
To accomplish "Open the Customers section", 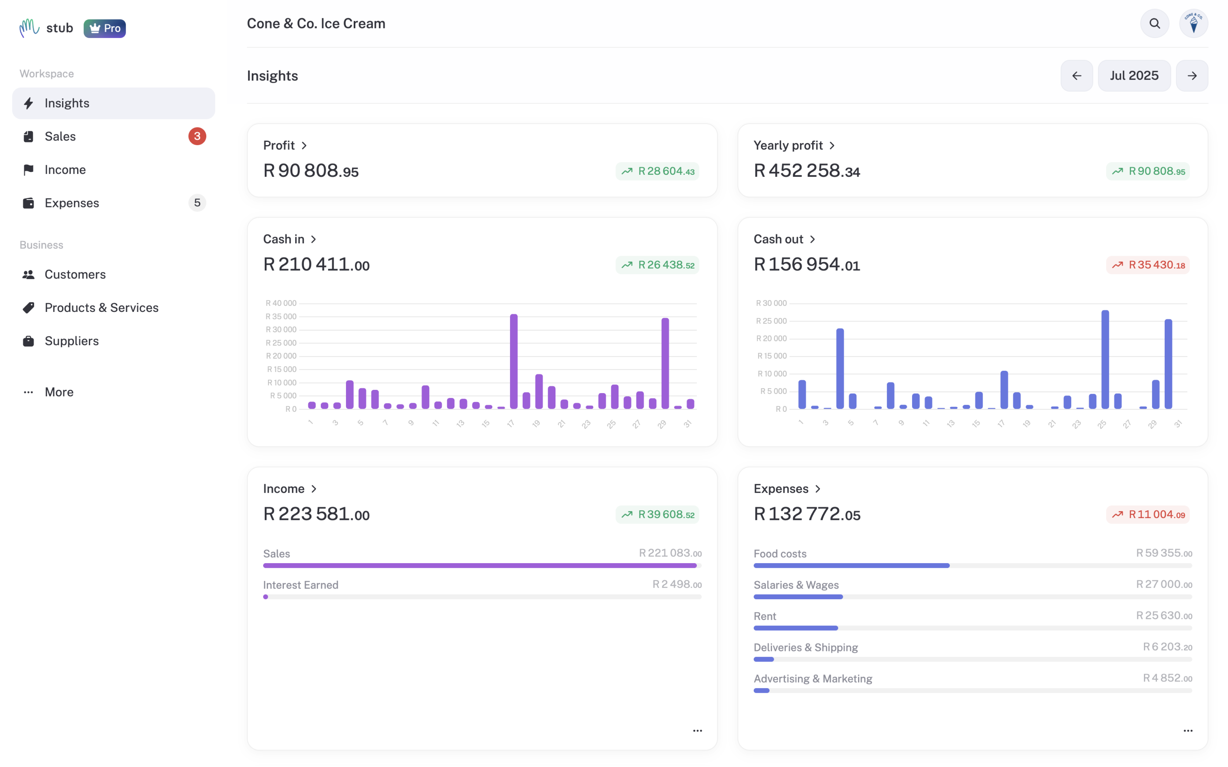I will click(114, 275).
